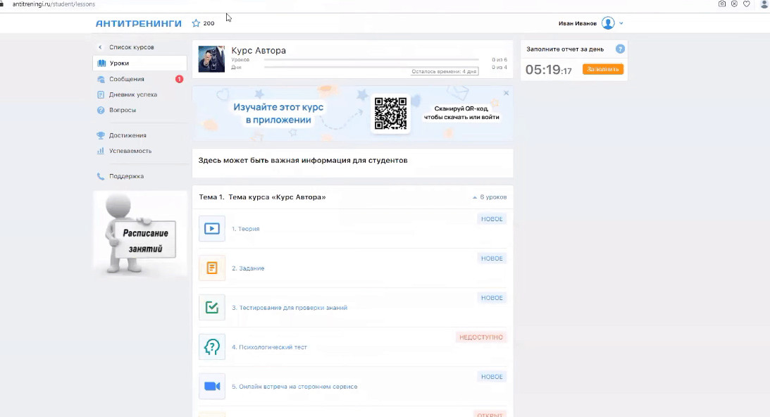Screen dimensions: 770x417
Task: Click the video camera online meeting icon
Action: coord(211,387)
